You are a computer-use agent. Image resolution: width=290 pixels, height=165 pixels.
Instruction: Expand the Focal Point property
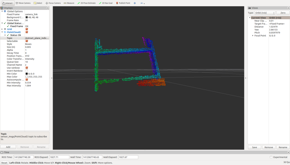click(x=253, y=36)
